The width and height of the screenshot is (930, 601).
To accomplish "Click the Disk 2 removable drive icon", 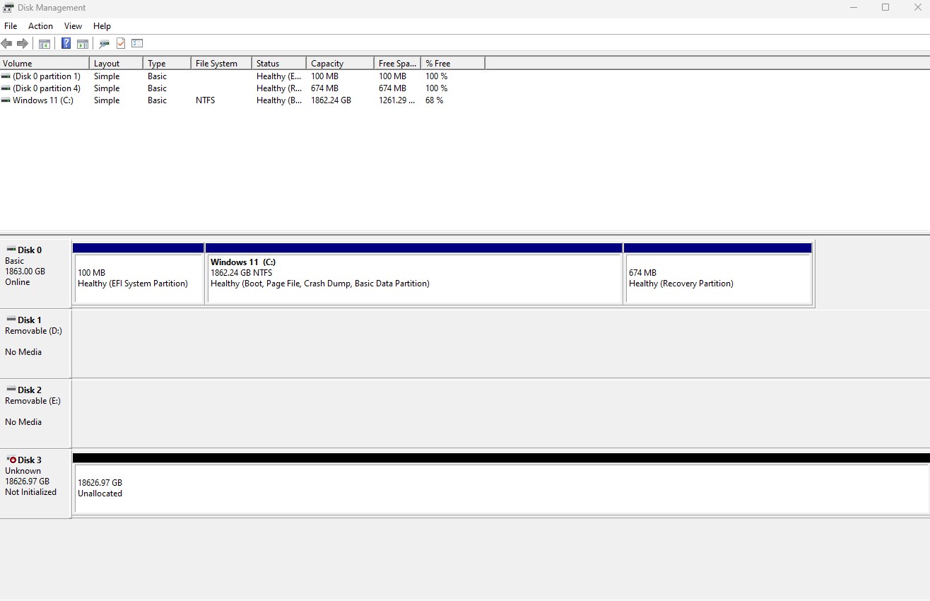I will point(11,389).
